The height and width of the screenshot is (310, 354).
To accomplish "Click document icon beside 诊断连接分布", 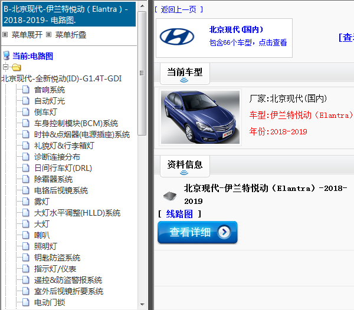I will tap(26, 157).
